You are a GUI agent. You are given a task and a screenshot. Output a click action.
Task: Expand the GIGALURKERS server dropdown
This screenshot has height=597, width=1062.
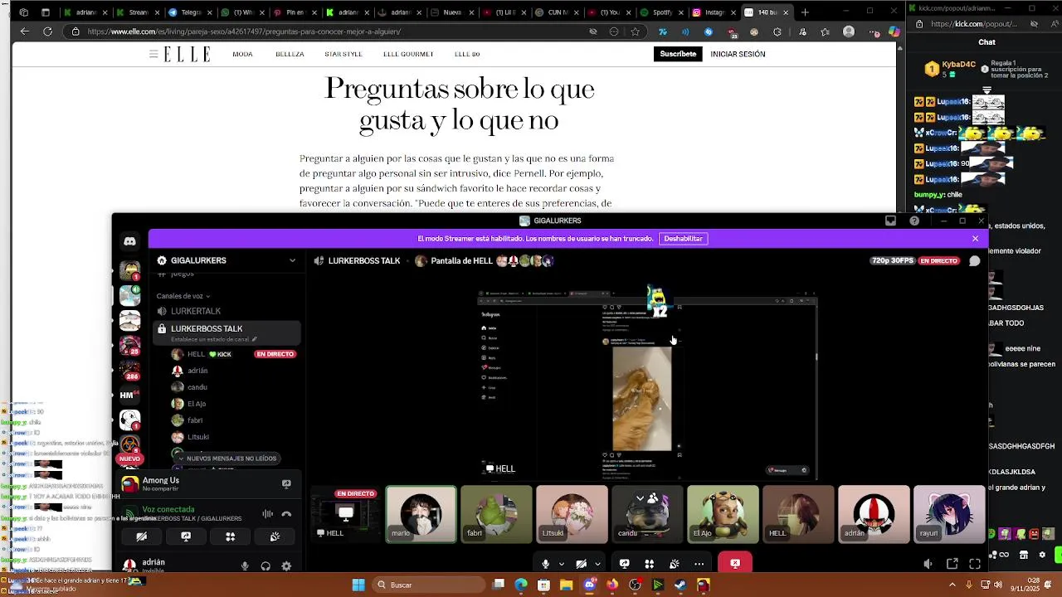292,260
